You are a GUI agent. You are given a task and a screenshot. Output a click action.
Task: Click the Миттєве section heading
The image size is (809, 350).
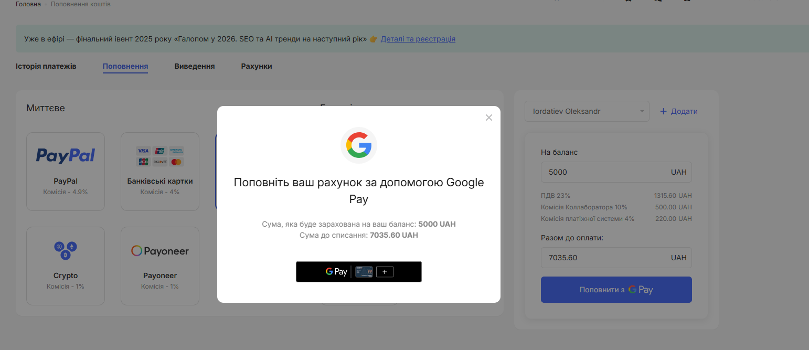tap(46, 108)
